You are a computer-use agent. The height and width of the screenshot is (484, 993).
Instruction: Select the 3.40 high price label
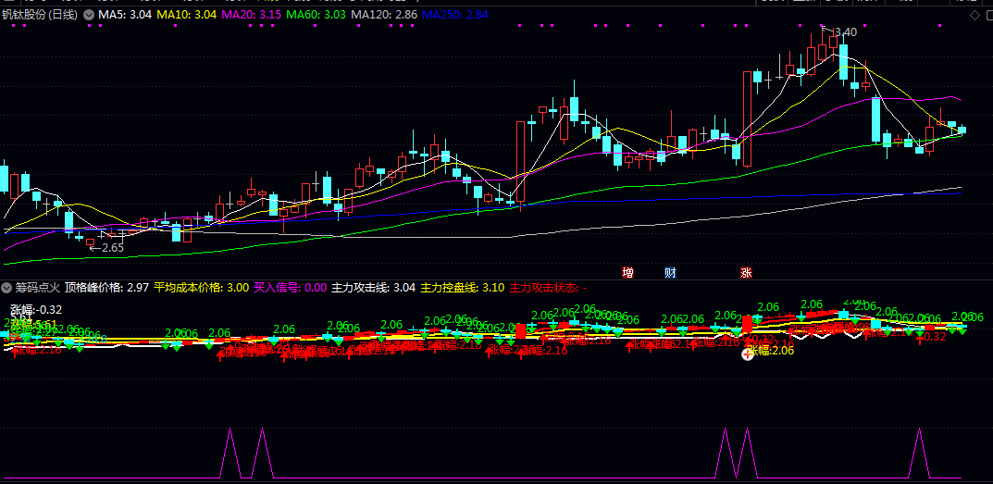coord(843,32)
